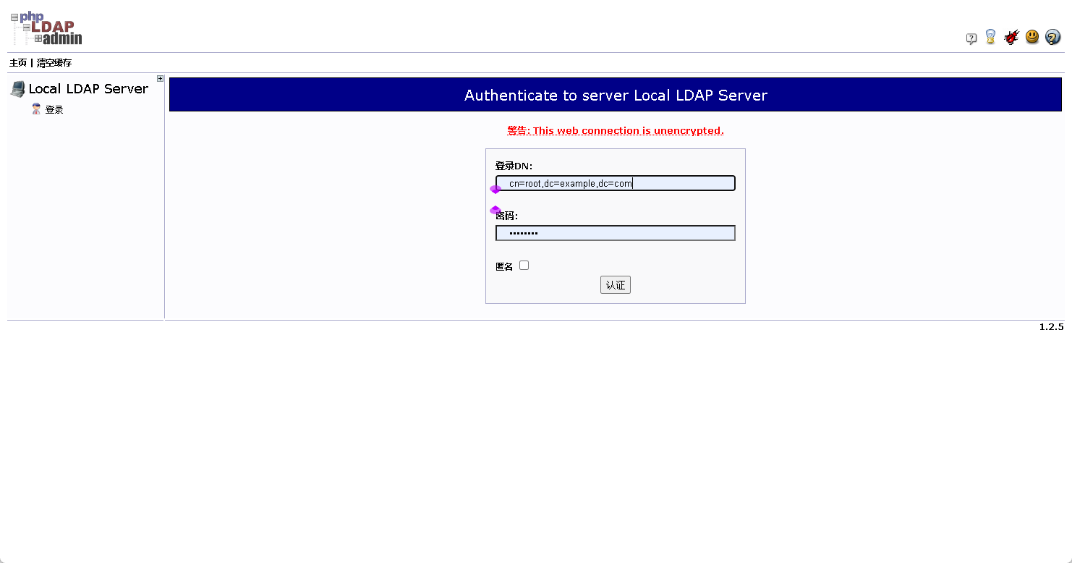Focus the 登录DN input field
1072x563 pixels.
click(x=616, y=183)
